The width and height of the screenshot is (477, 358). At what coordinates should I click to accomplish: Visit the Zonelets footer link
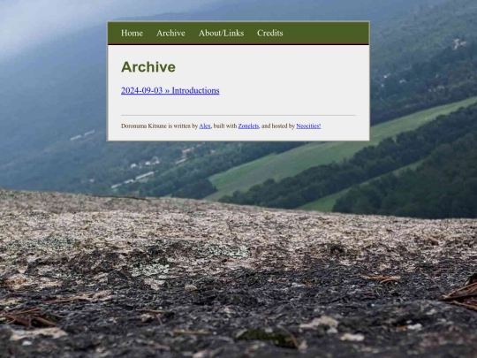248,126
